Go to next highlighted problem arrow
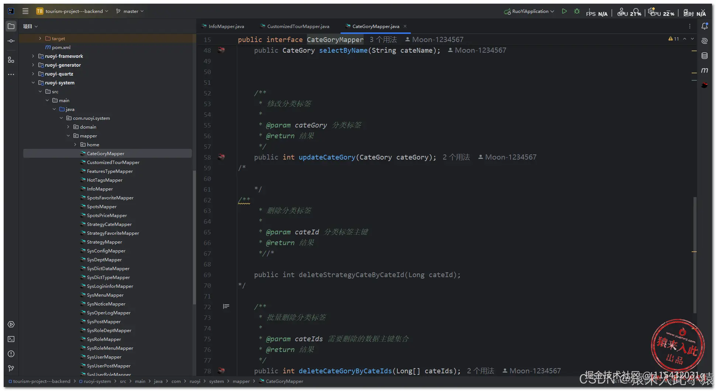 [x=692, y=39]
